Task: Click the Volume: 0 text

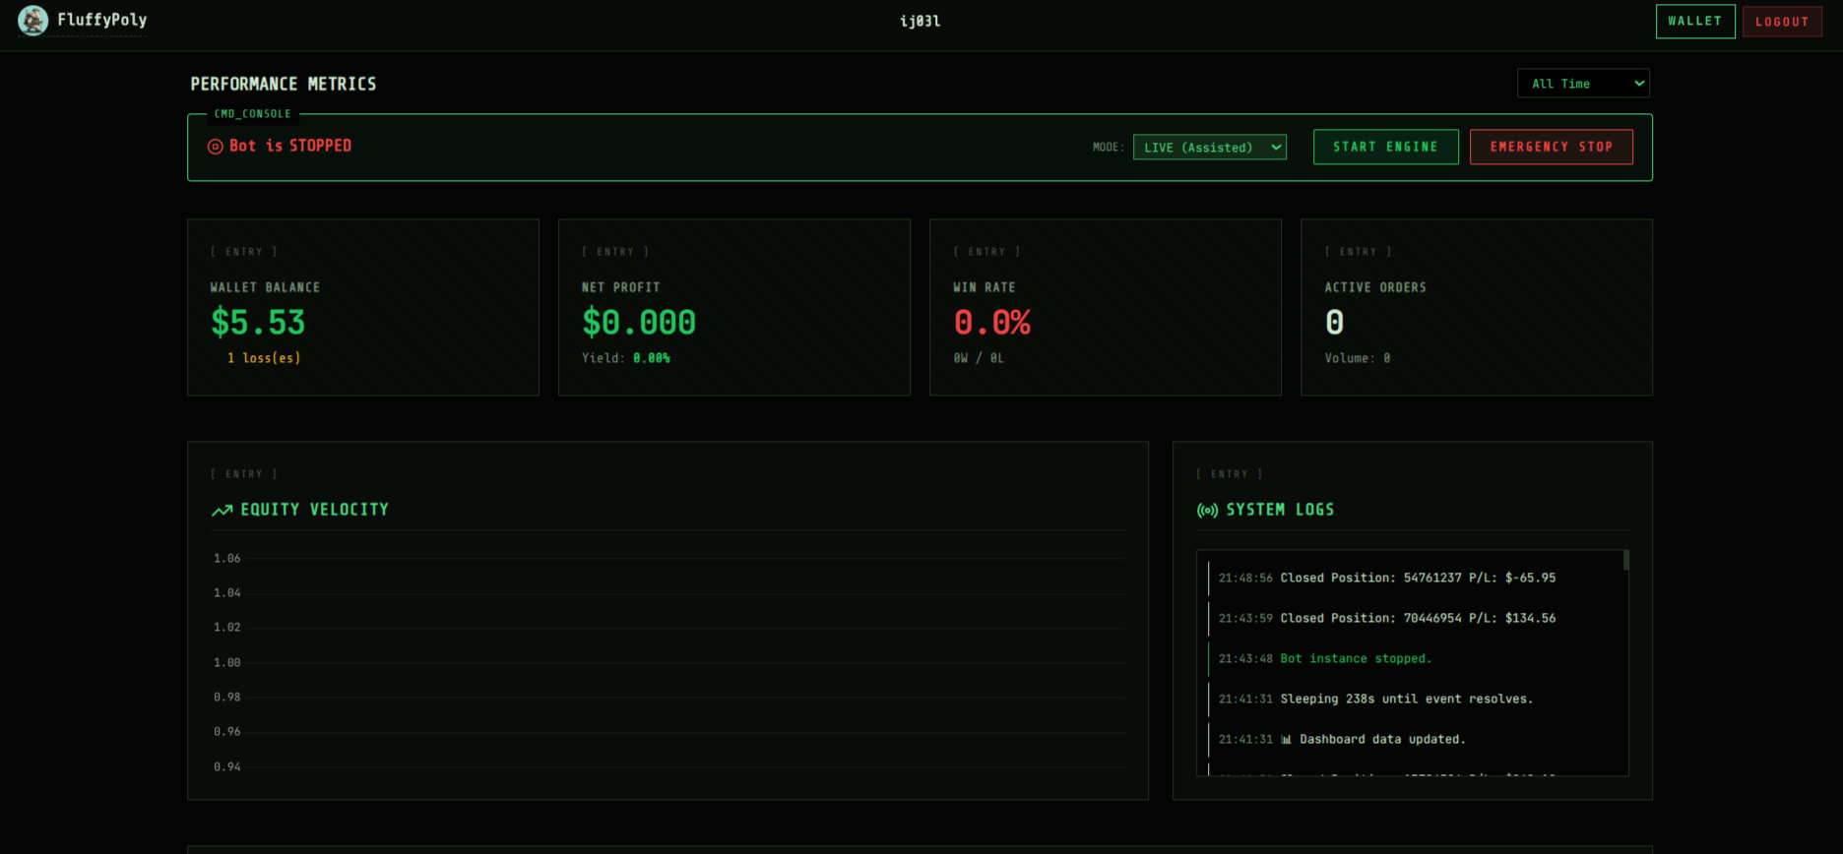Action: coord(1358,358)
